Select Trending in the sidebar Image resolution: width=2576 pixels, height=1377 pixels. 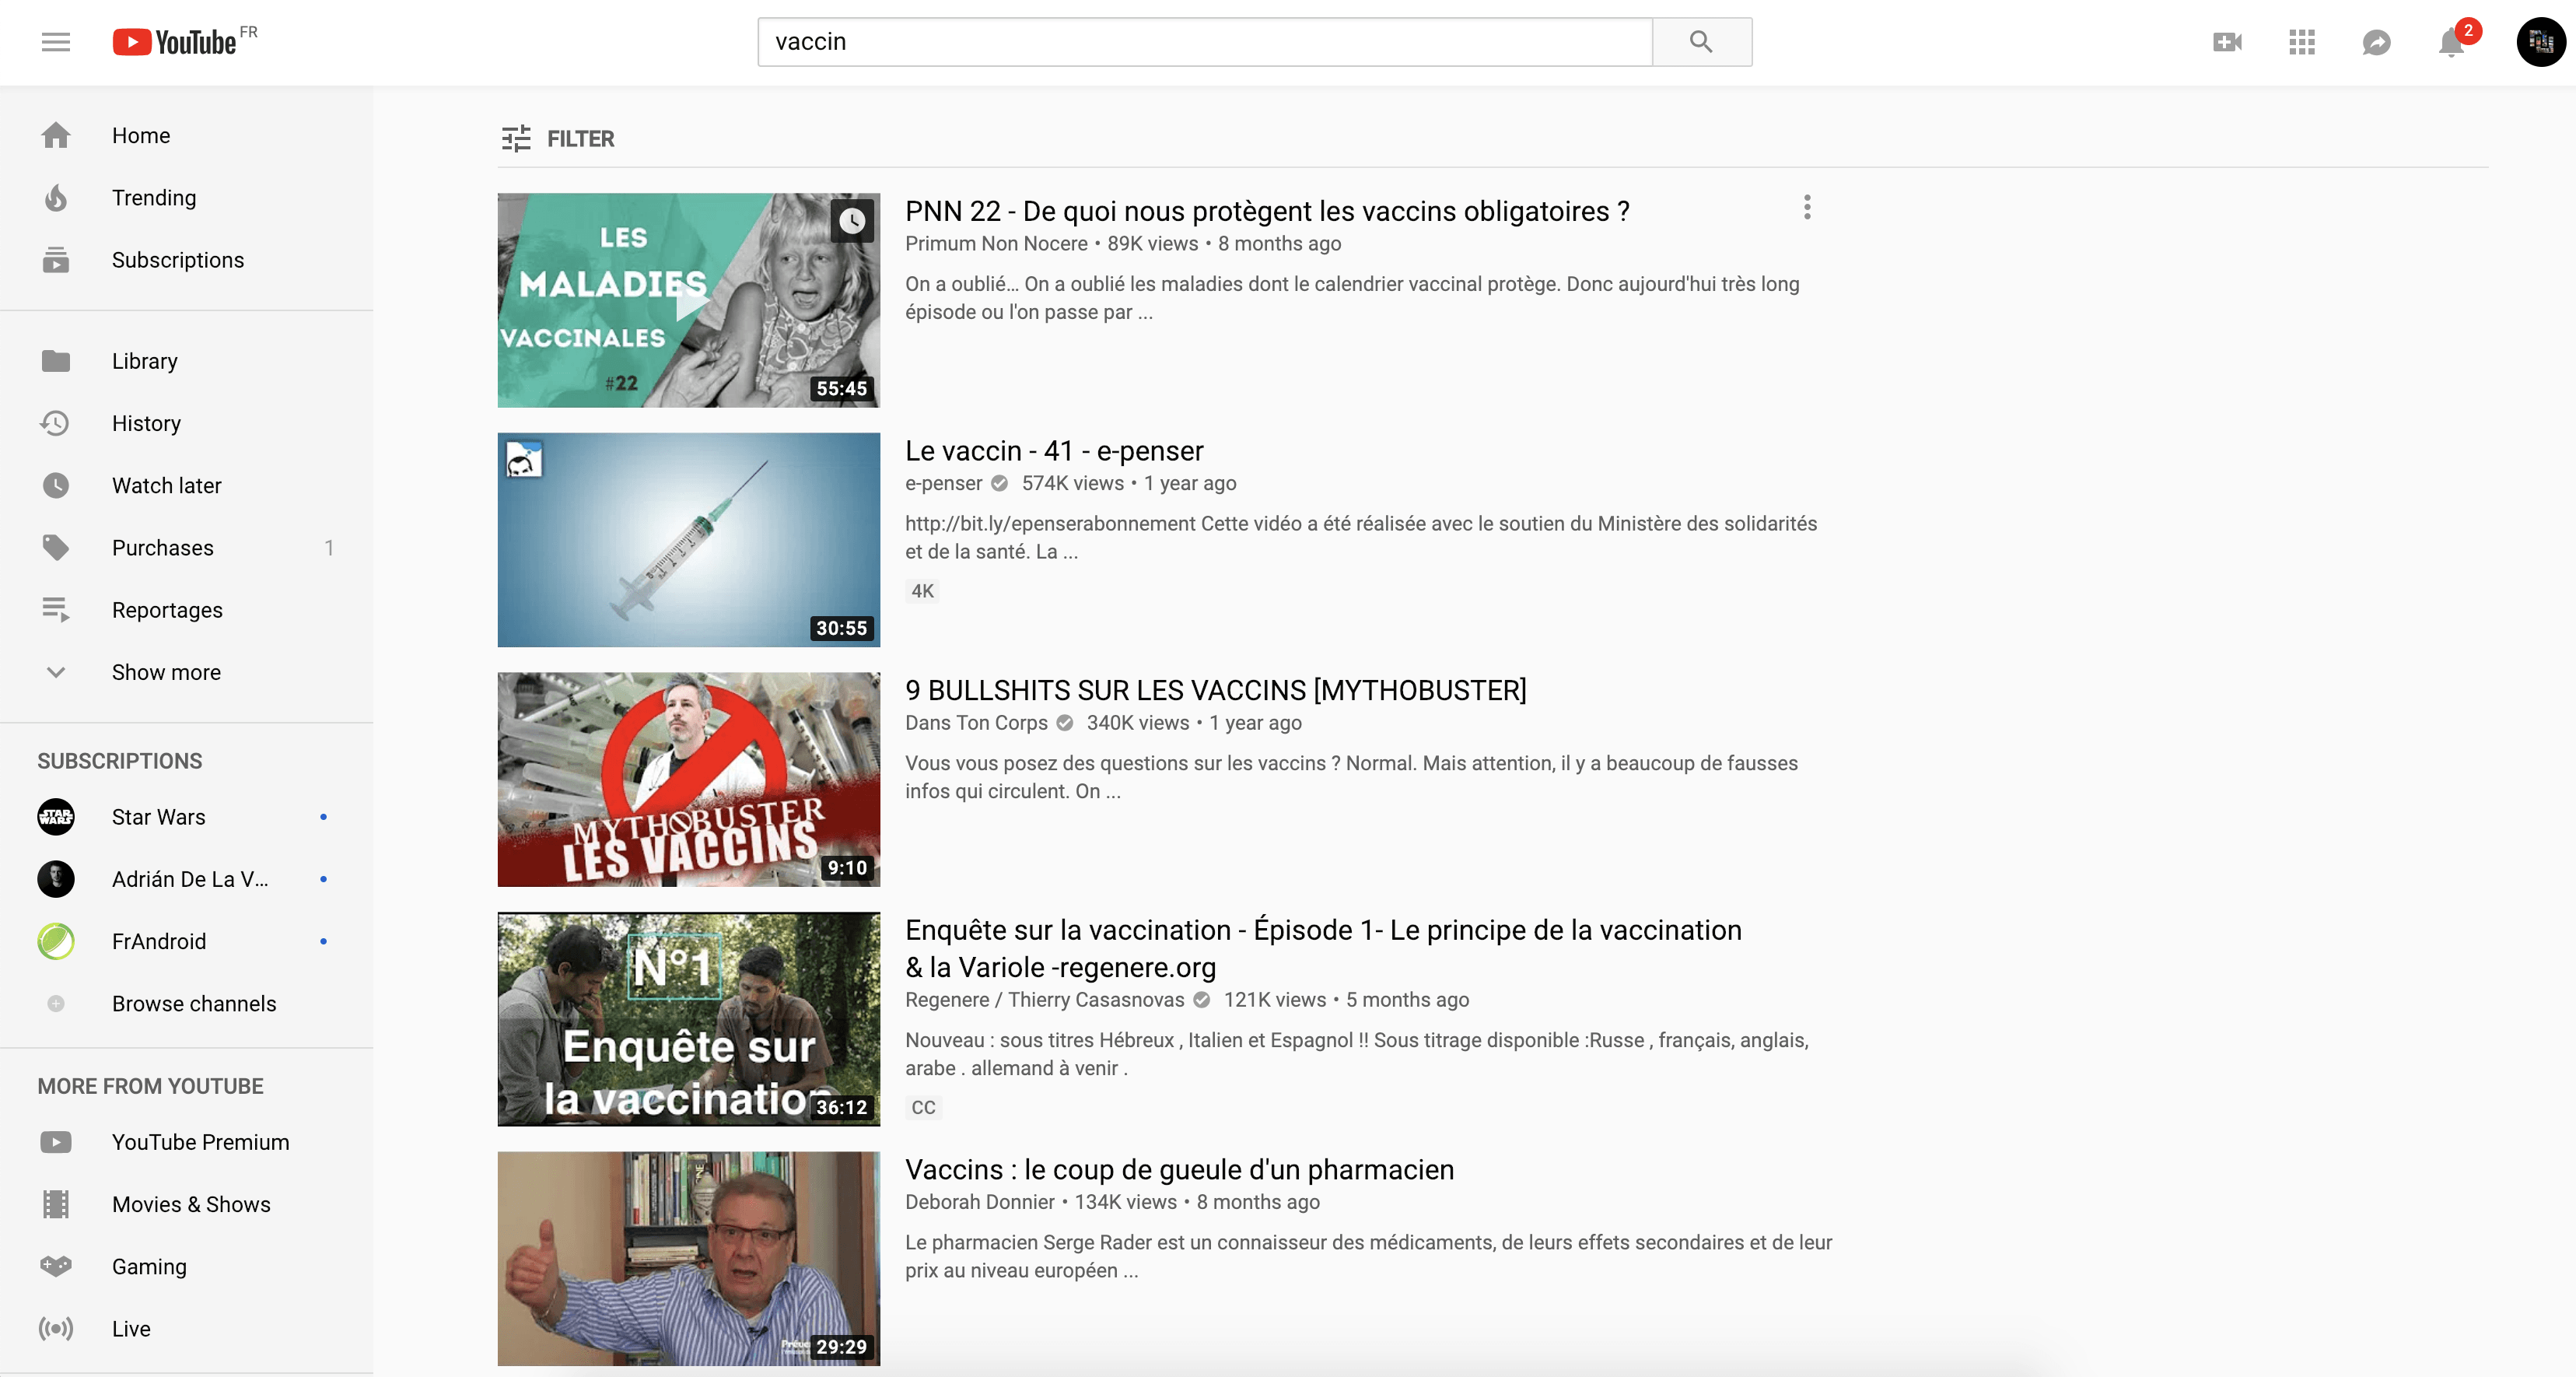pyautogui.click(x=154, y=198)
